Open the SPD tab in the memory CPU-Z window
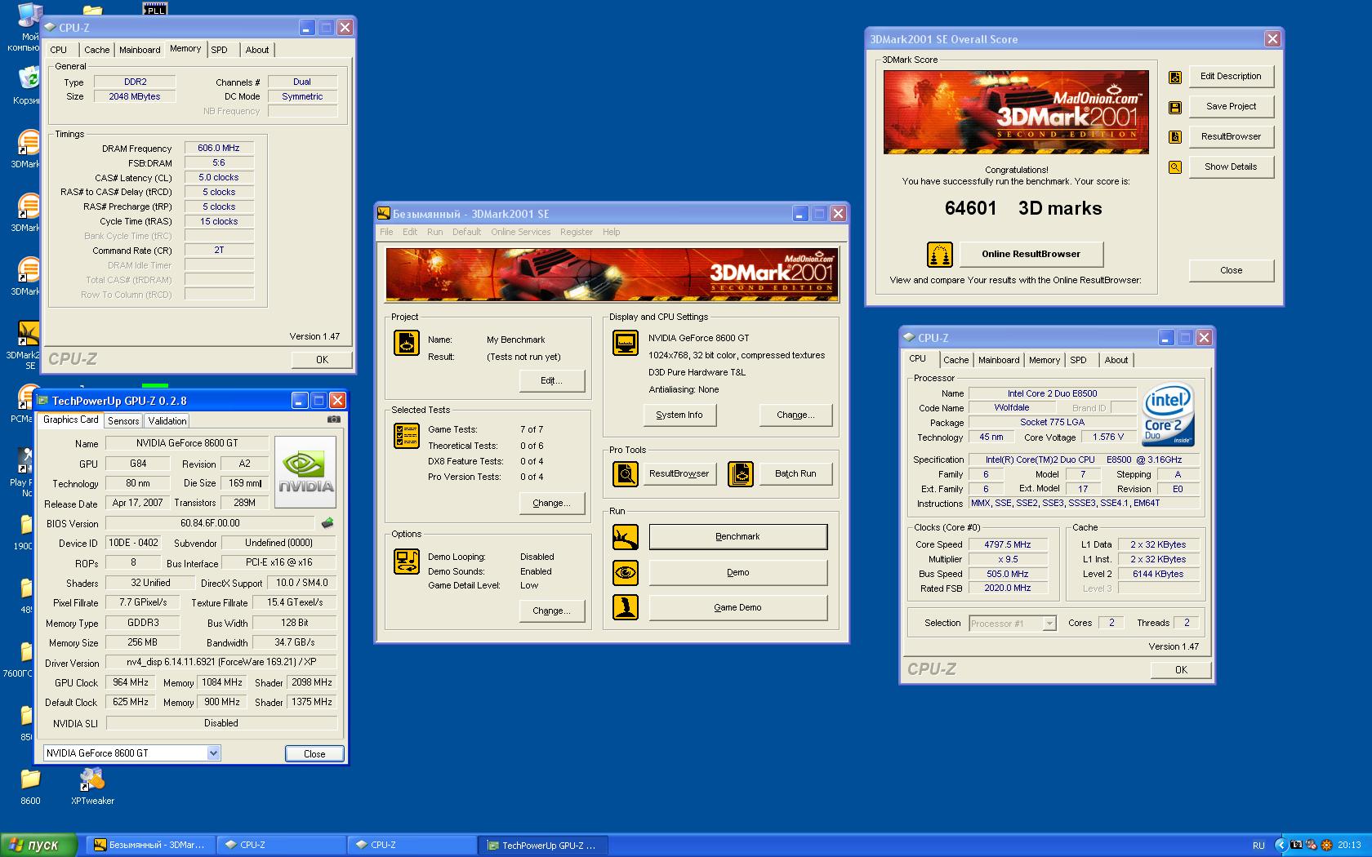1372x857 pixels. pyautogui.click(x=220, y=50)
